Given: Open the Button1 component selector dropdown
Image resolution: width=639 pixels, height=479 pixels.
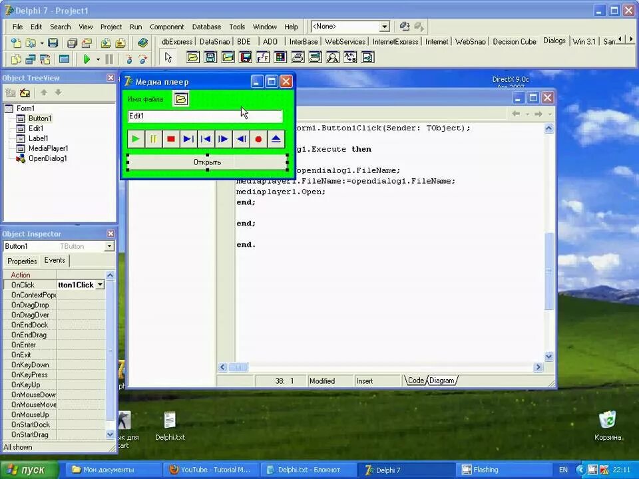Looking at the screenshot, I should (109, 246).
